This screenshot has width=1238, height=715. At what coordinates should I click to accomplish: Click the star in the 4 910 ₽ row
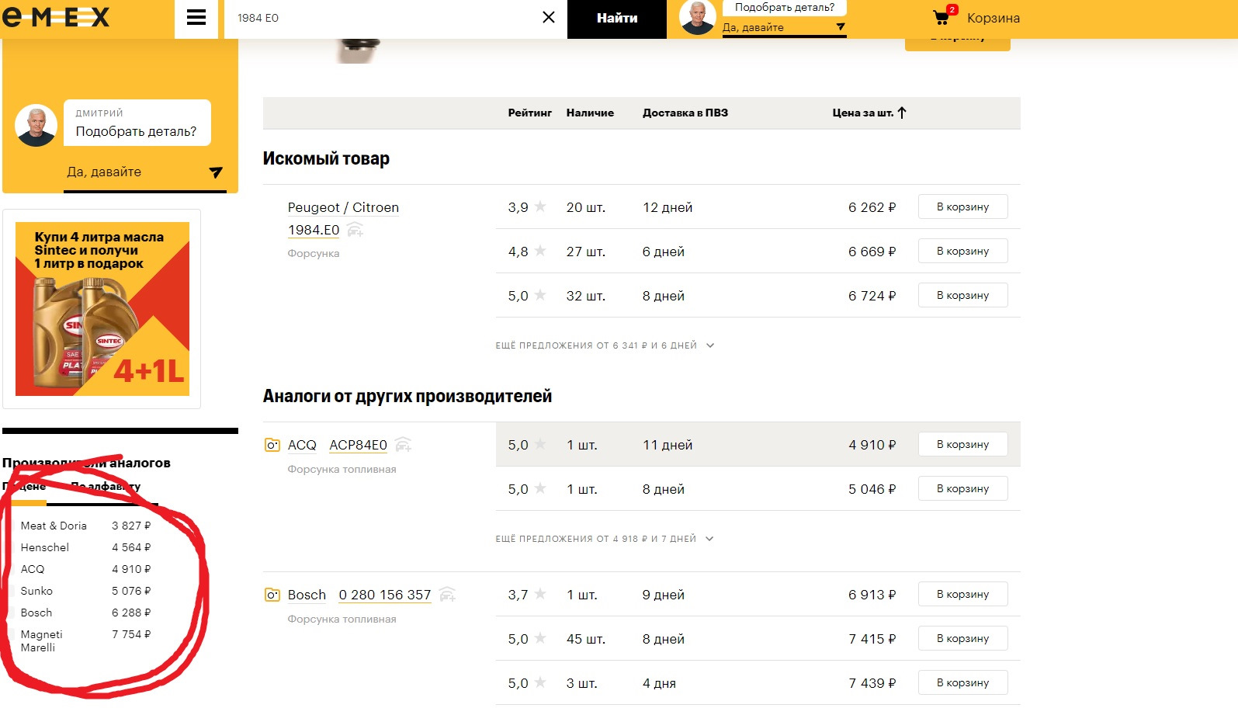click(540, 444)
